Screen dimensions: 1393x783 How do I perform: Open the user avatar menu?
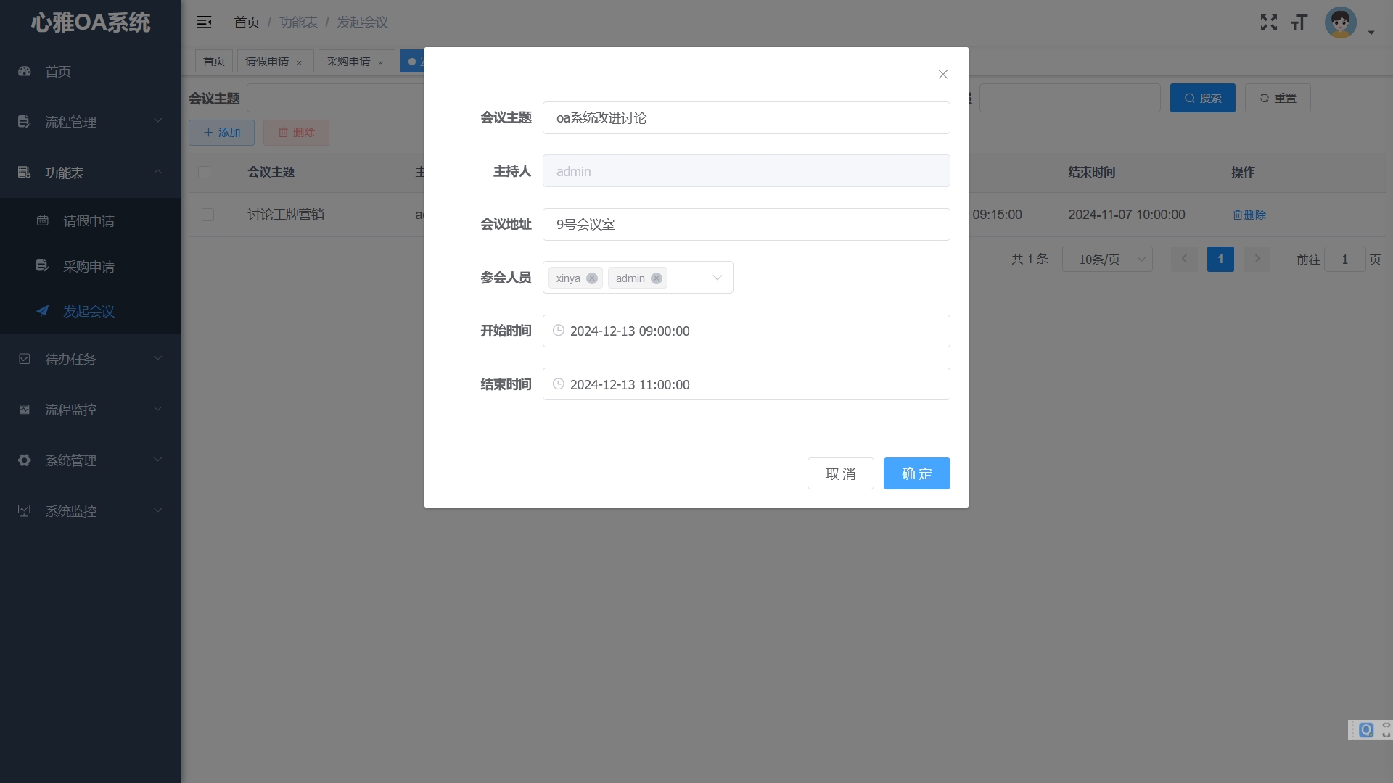[x=1341, y=22]
